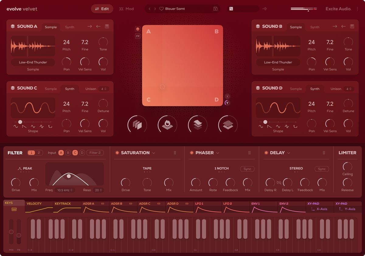Click the save icon in the preset bar

pyautogui.click(x=216, y=9)
